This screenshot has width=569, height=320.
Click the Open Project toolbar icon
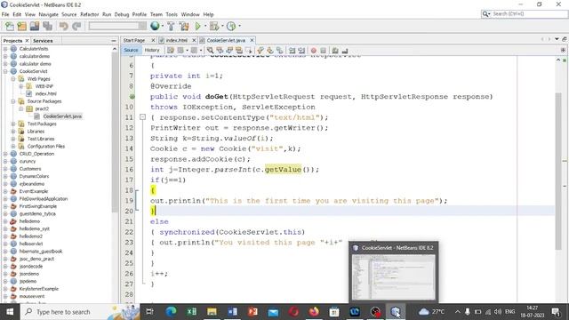[x=35, y=26]
